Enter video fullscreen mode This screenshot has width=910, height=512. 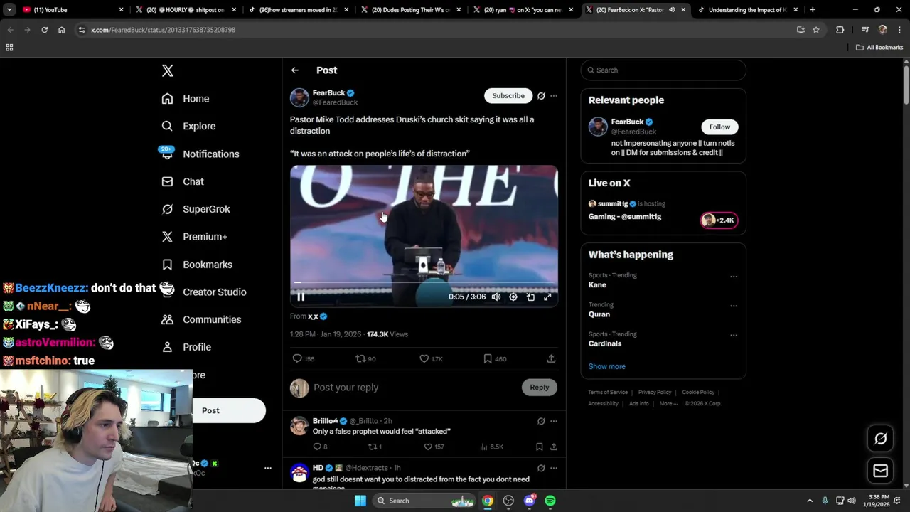click(x=547, y=297)
